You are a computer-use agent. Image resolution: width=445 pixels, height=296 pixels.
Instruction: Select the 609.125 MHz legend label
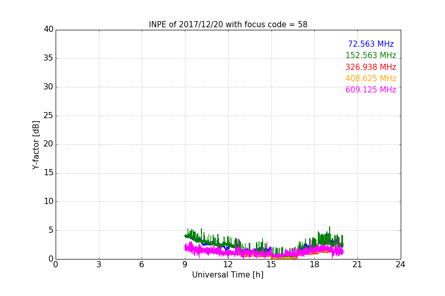tap(371, 90)
